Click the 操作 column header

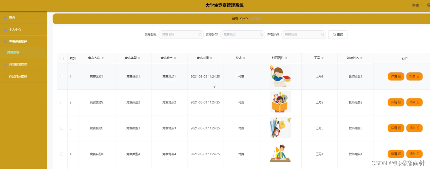point(405,58)
